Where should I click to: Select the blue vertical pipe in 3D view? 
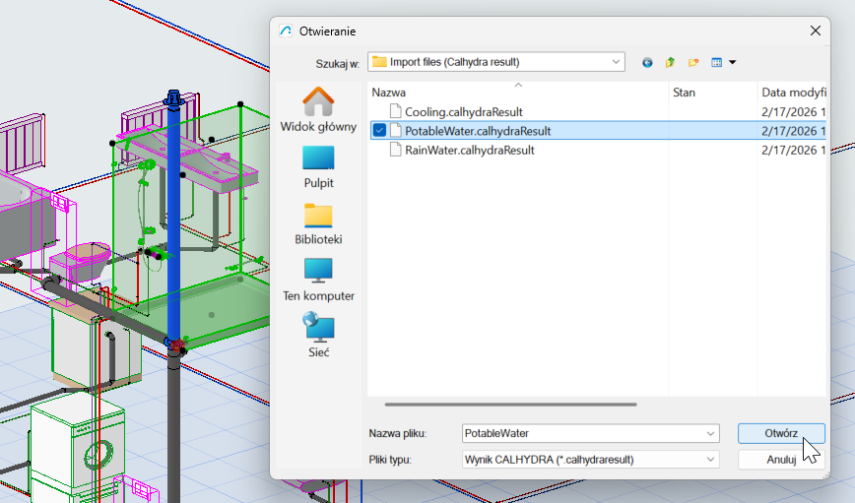tap(173, 218)
